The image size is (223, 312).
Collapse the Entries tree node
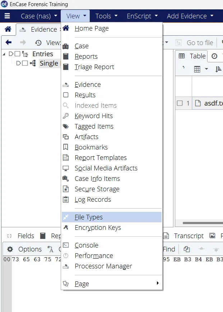(x=4, y=54)
